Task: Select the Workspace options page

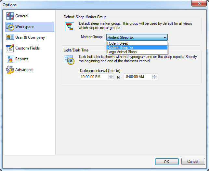Action: pos(30,27)
